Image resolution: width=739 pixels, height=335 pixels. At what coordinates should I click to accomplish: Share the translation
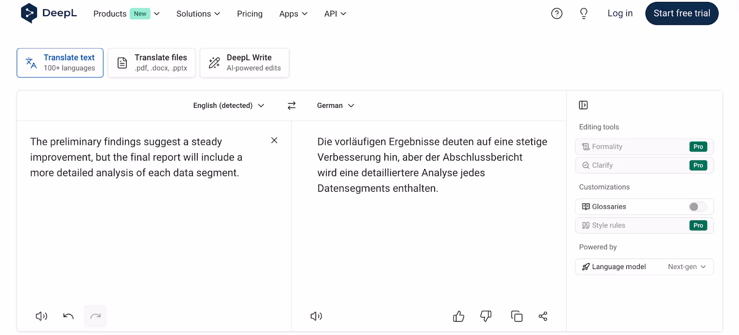[x=543, y=316]
